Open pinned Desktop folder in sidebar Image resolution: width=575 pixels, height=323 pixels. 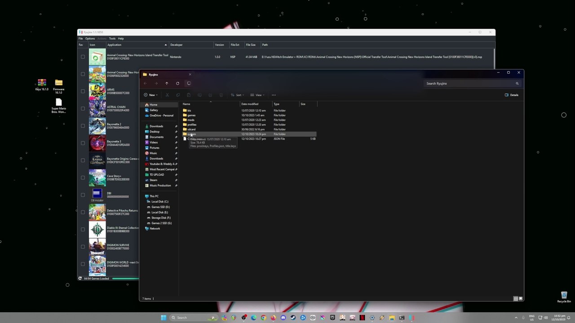tap(155, 131)
